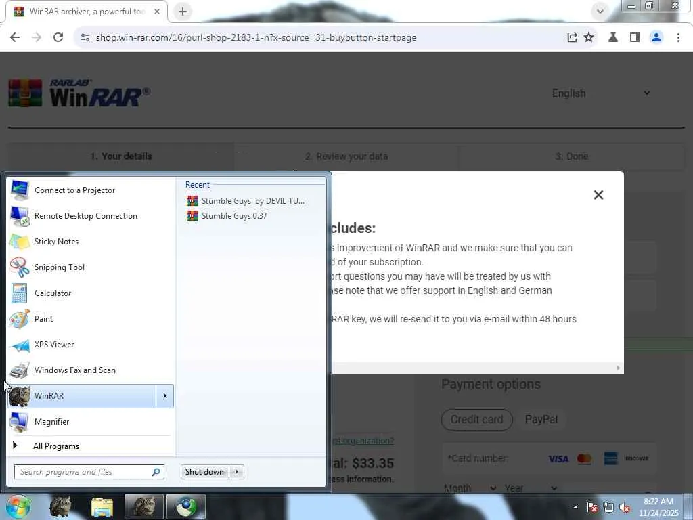The image size is (693, 520).
Task: Open the Chrome three-dot menu
Action: point(678,38)
